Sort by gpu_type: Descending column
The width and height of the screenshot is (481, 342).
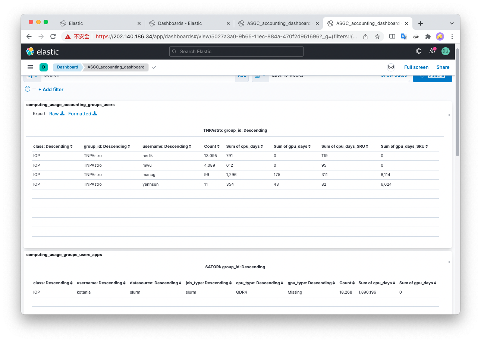pos(311,283)
